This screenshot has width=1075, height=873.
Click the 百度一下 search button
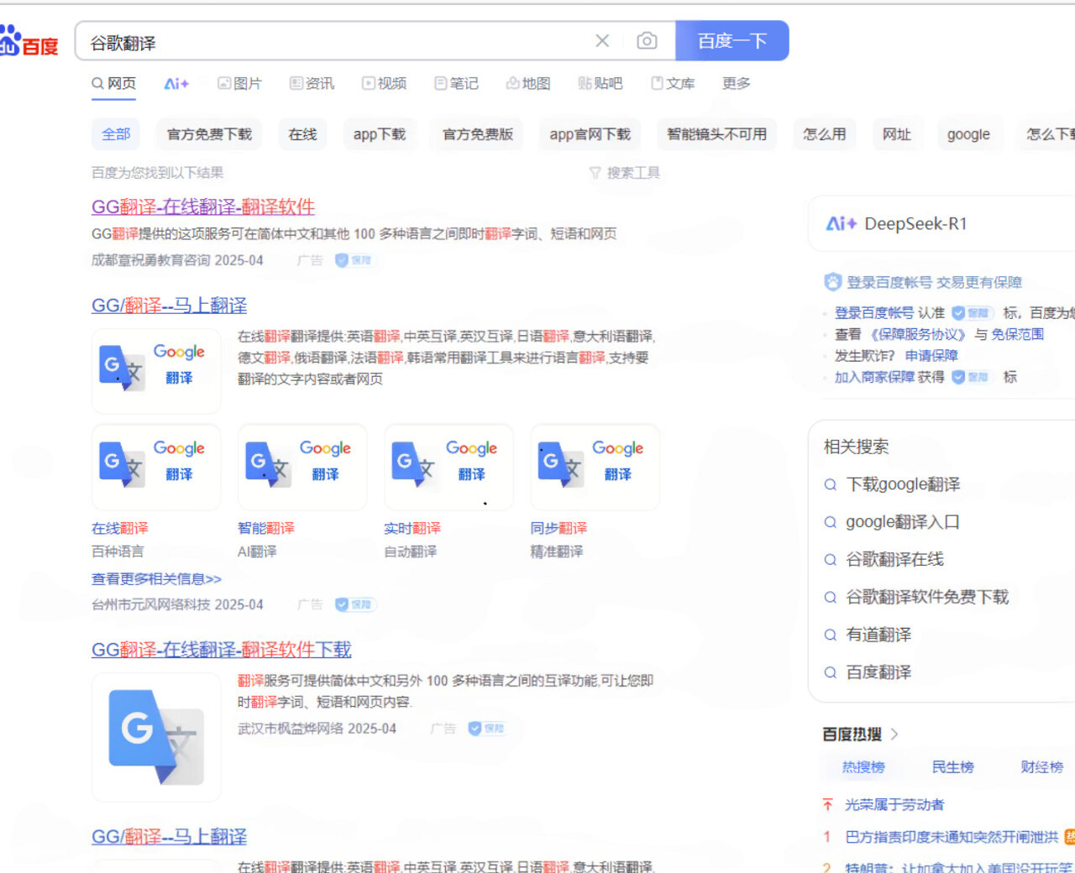pyautogui.click(x=732, y=40)
